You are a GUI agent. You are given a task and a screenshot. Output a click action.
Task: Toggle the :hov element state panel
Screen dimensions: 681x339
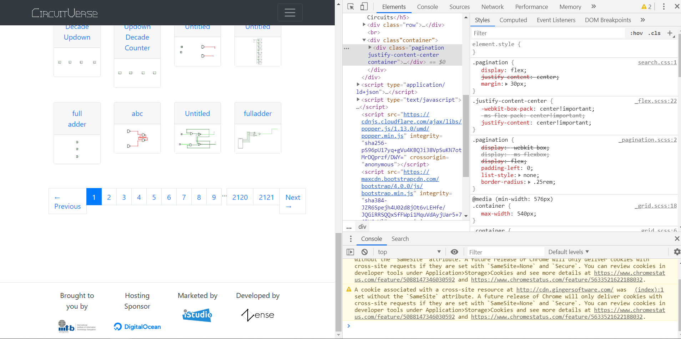pos(636,33)
